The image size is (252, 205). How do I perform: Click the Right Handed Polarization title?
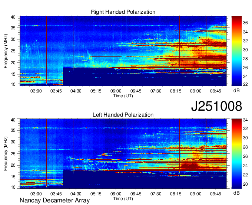[x=123, y=12]
